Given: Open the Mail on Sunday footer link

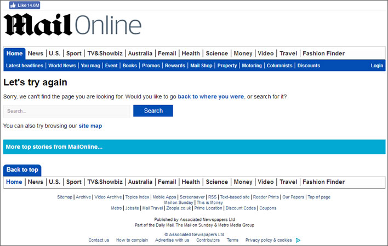Looking at the screenshot, I should point(179,203).
